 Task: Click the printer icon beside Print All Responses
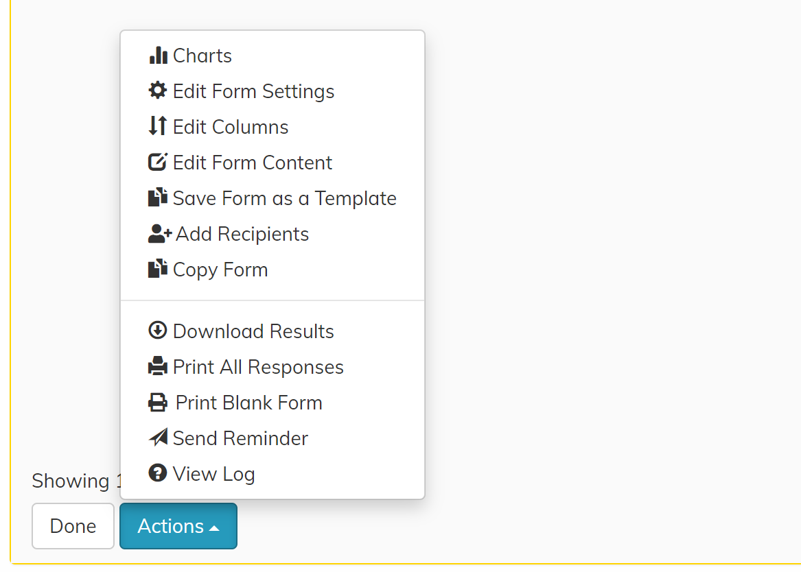158,366
